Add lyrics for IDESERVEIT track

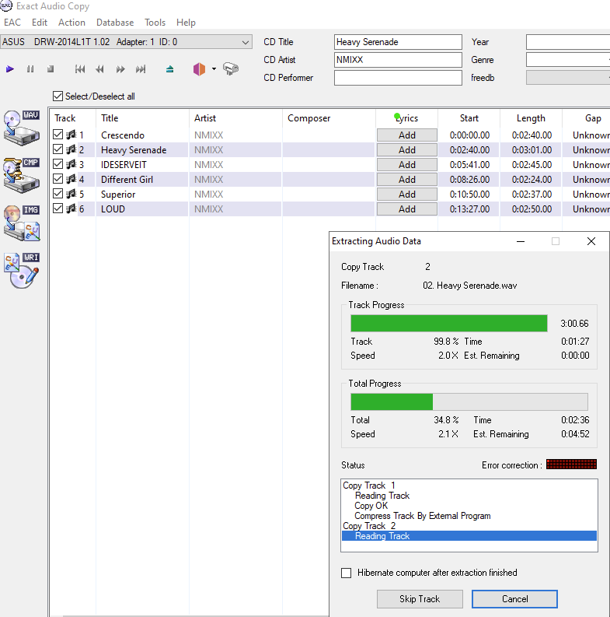[x=407, y=164]
